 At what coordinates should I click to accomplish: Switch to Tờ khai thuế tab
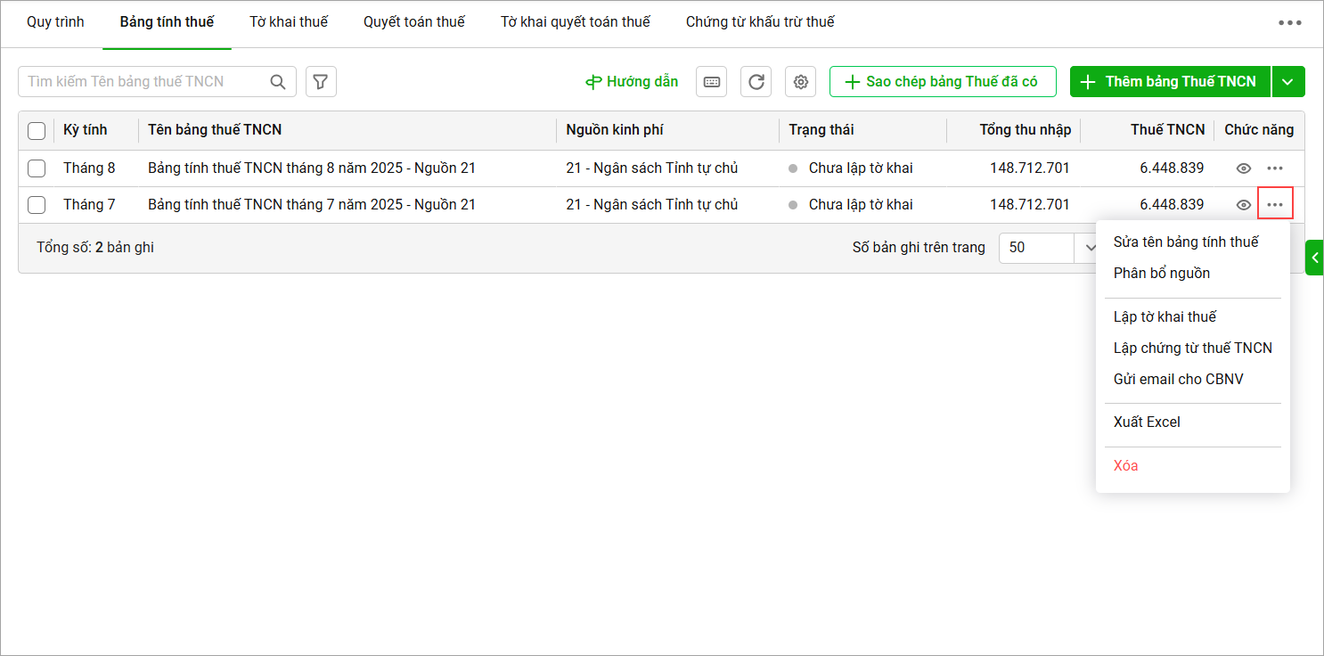[289, 22]
